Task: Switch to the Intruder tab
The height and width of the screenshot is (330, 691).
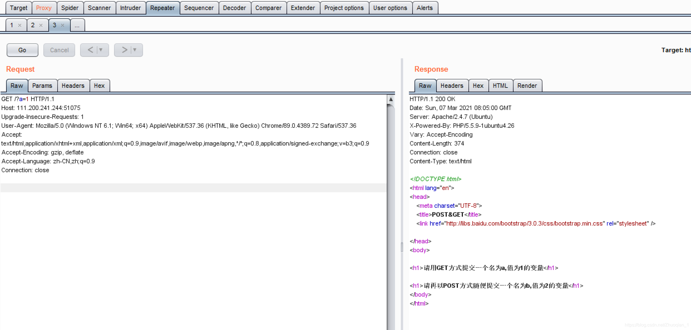Action: [x=130, y=8]
